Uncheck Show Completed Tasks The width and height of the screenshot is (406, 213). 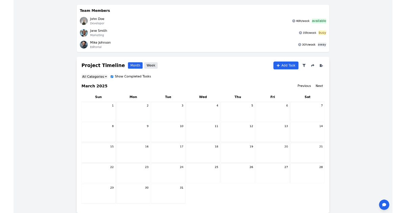click(112, 76)
